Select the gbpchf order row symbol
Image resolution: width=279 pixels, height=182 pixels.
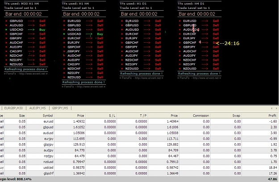pos(48,173)
